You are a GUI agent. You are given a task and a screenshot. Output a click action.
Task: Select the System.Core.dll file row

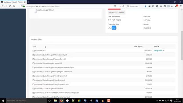coord(104,59)
